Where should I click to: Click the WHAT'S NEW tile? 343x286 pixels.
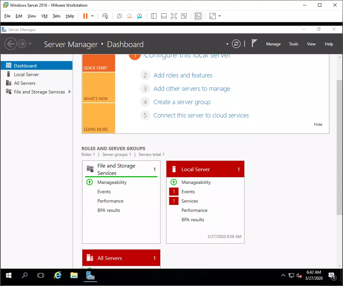coord(99,87)
